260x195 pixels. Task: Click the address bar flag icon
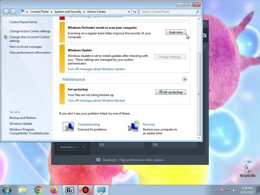point(23,11)
